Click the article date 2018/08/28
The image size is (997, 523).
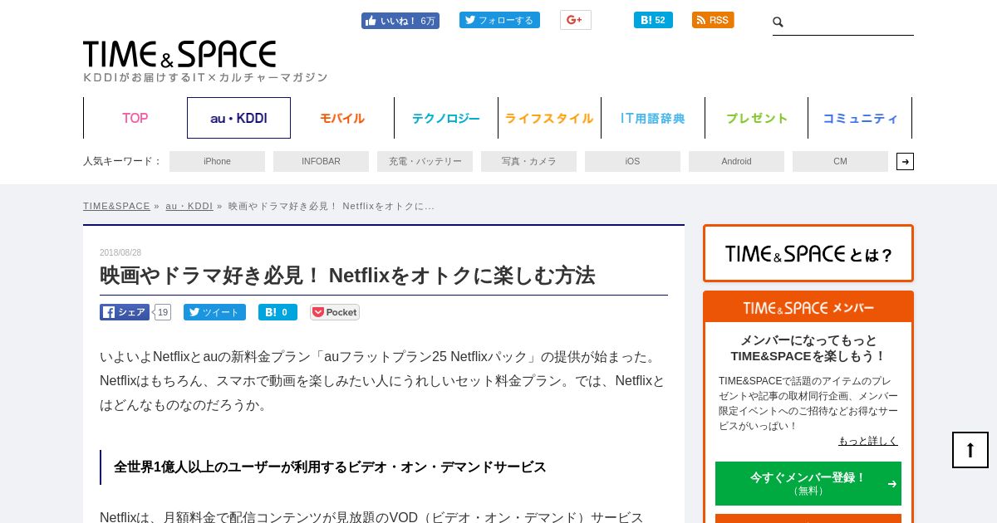[x=120, y=252]
